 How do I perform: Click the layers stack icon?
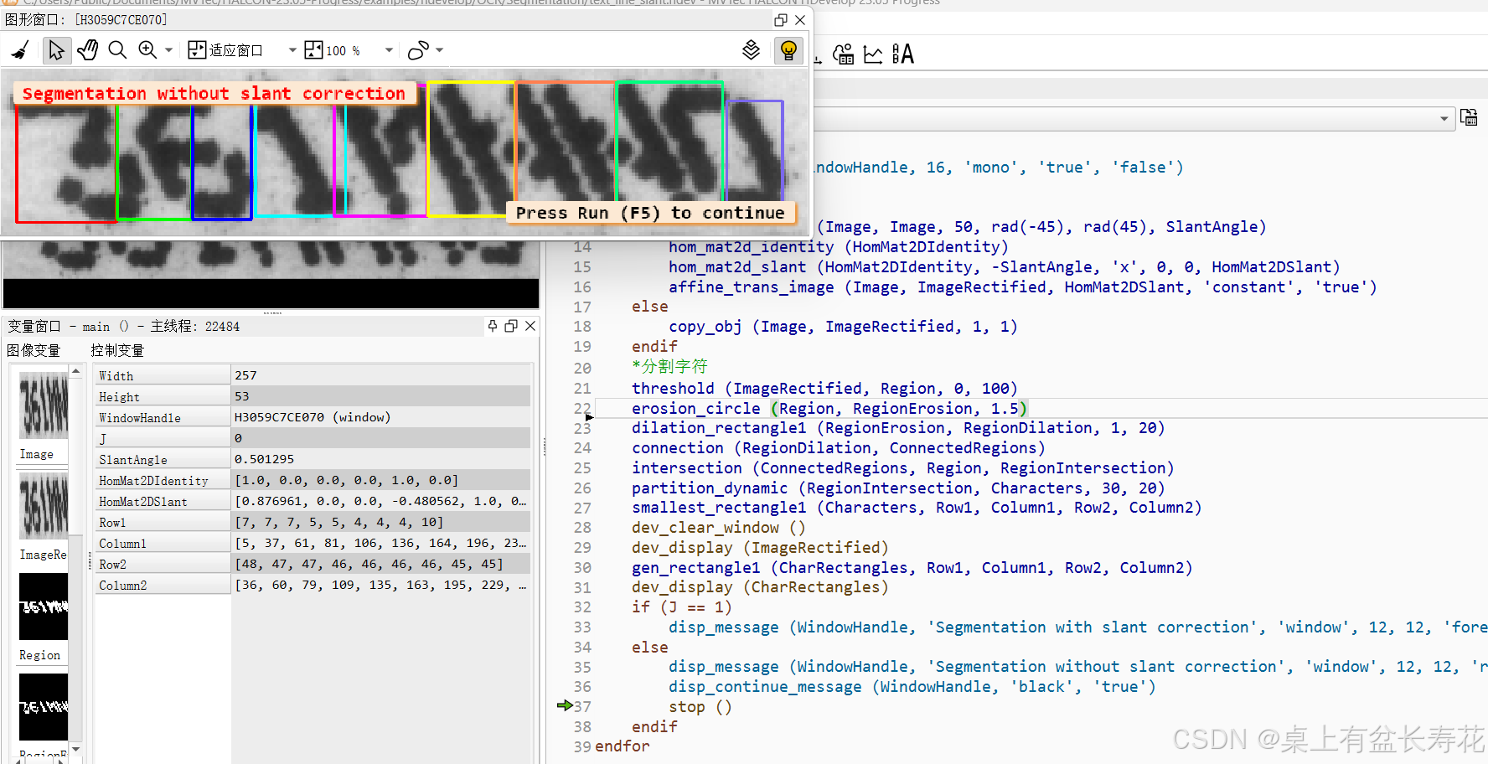pyautogui.click(x=752, y=51)
